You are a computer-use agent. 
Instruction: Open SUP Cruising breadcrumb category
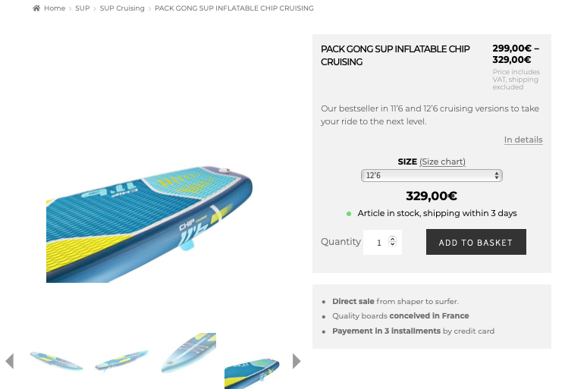click(122, 8)
